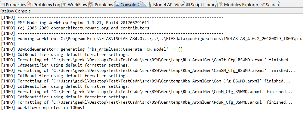Image resolution: width=303 pixels, height=114 pixels.
Task: Click the Search flashlight icon
Action: (x=263, y=5)
